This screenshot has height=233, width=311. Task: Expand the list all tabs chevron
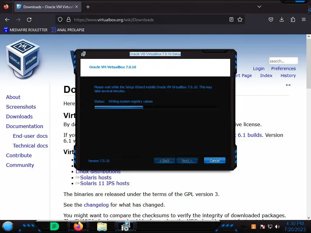(x=259, y=7)
